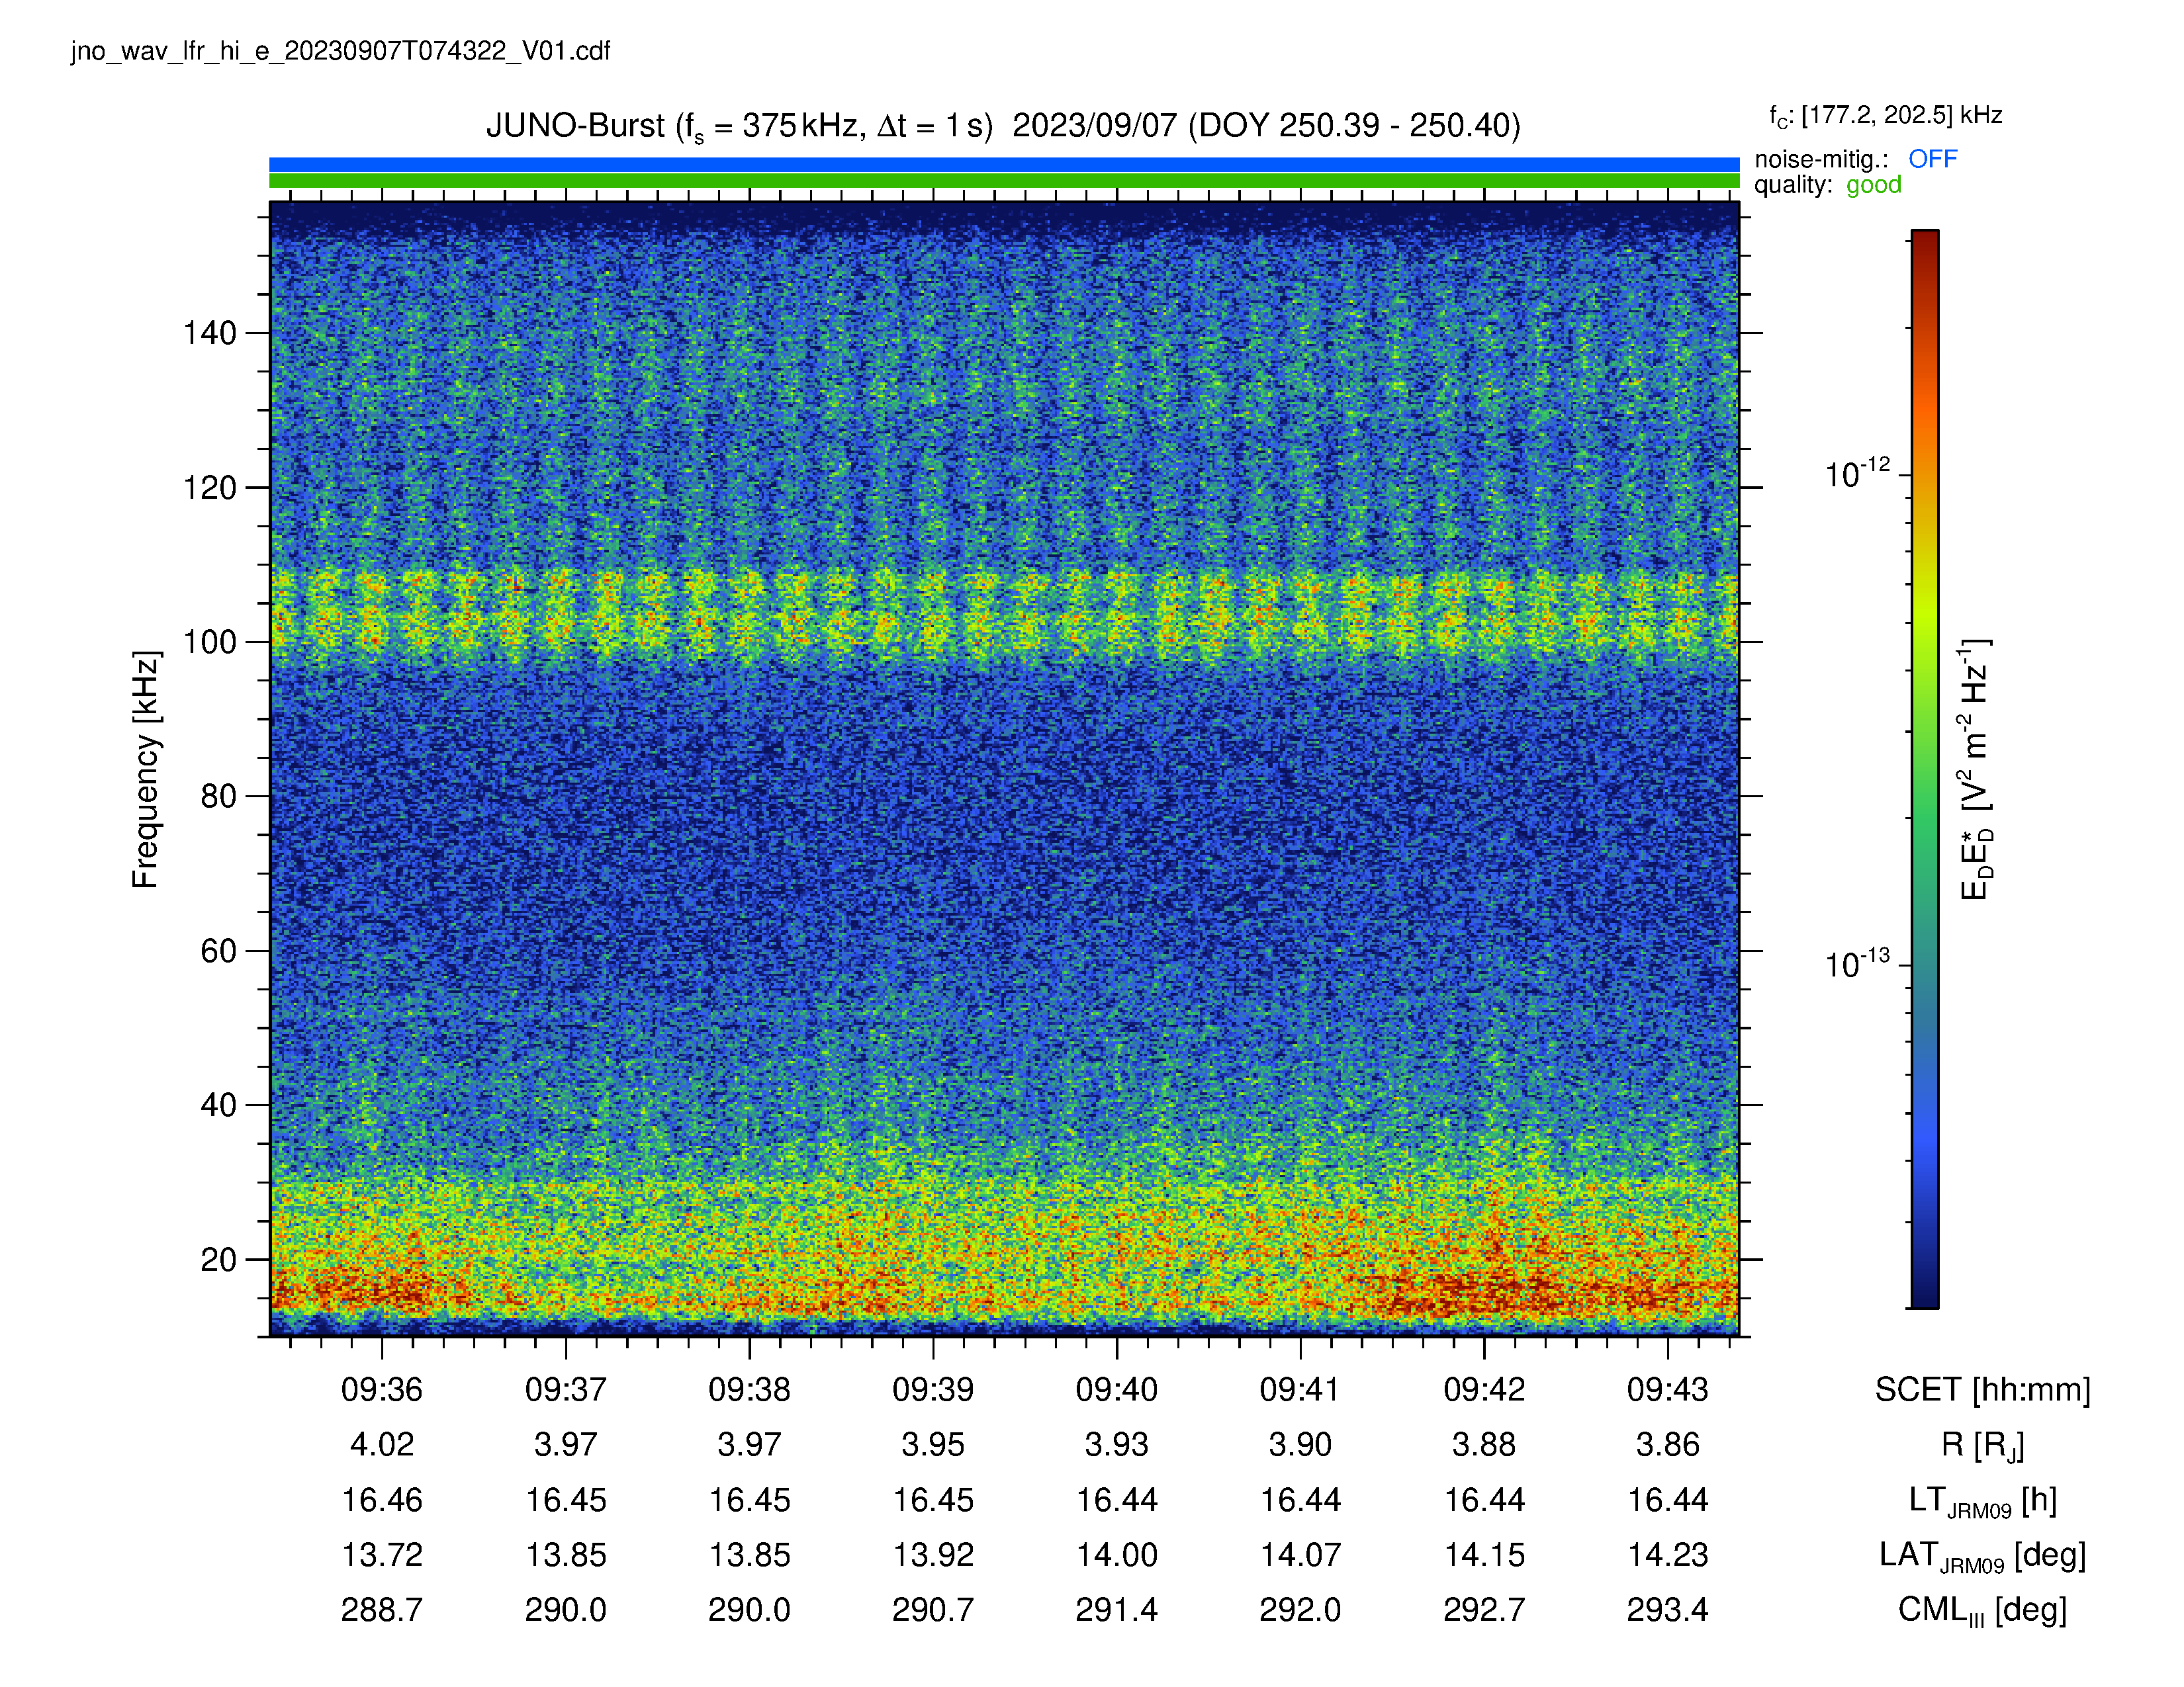2184x1687 pixels.
Task: Click the 09:40 time tick label
Action: (1116, 1389)
